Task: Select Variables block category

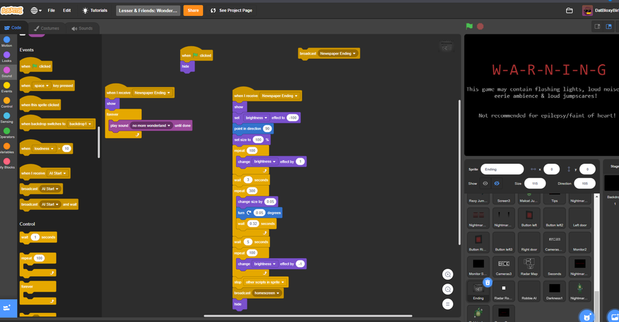Action: pos(7,148)
